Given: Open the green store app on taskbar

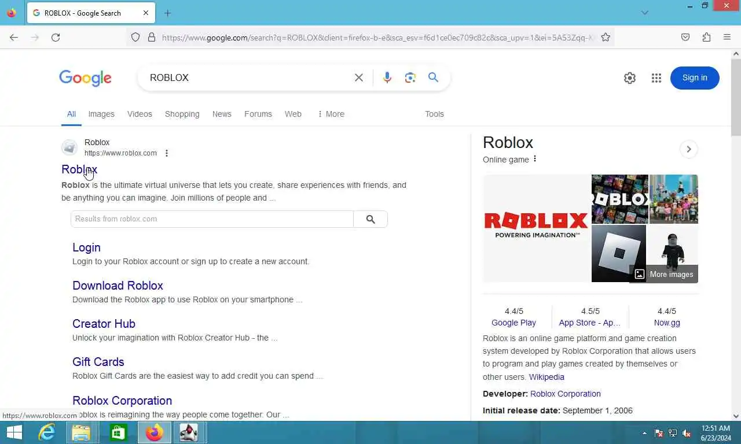Looking at the screenshot, I should click(118, 432).
